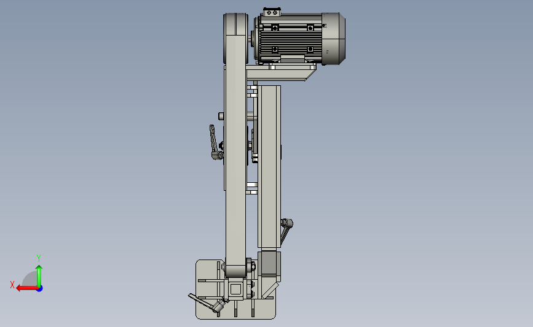This screenshot has width=533, height=327.
Task: Select the clamp lever on column's right side
Action: click(286, 231)
